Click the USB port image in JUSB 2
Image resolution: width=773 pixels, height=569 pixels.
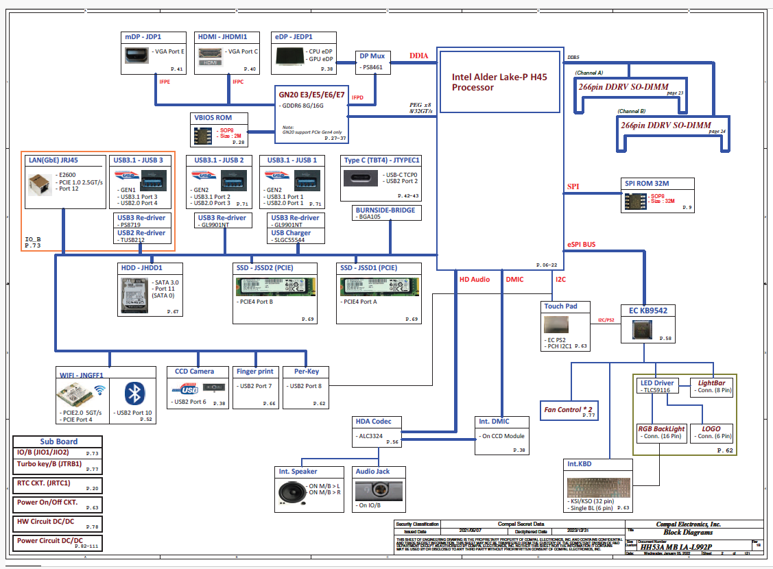(x=234, y=180)
